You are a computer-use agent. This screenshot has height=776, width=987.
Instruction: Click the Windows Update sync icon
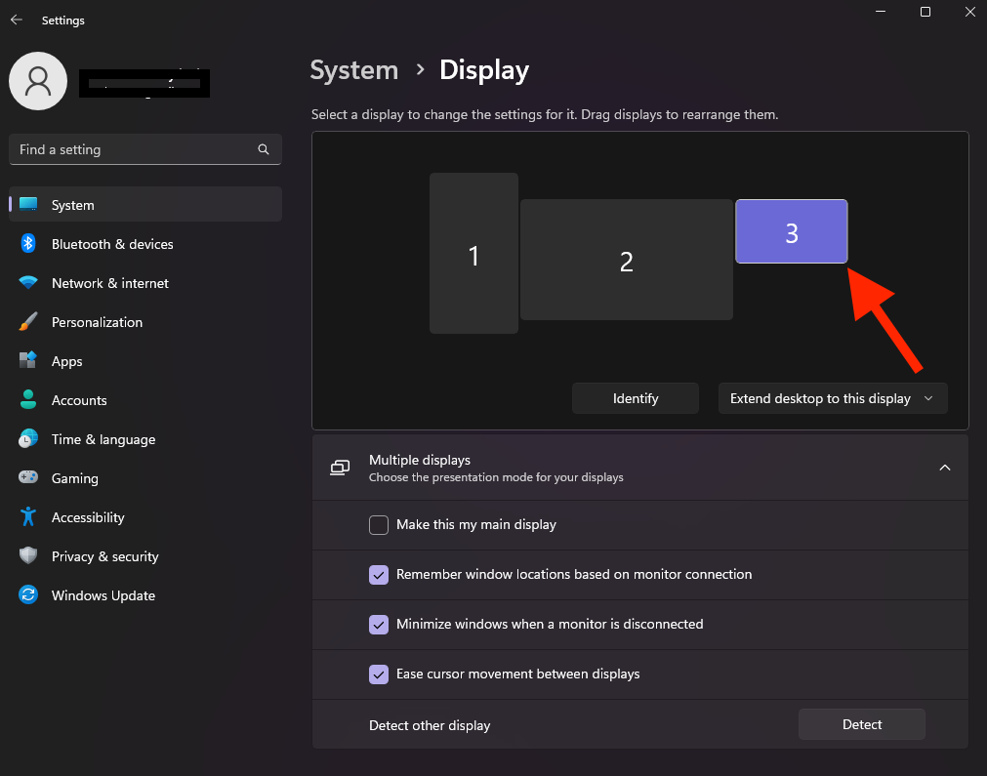click(x=28, y=595)
